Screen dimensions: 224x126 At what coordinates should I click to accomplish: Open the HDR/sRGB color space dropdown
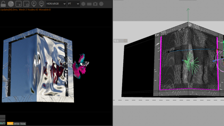pyautogui.click(x=56, y=4)
